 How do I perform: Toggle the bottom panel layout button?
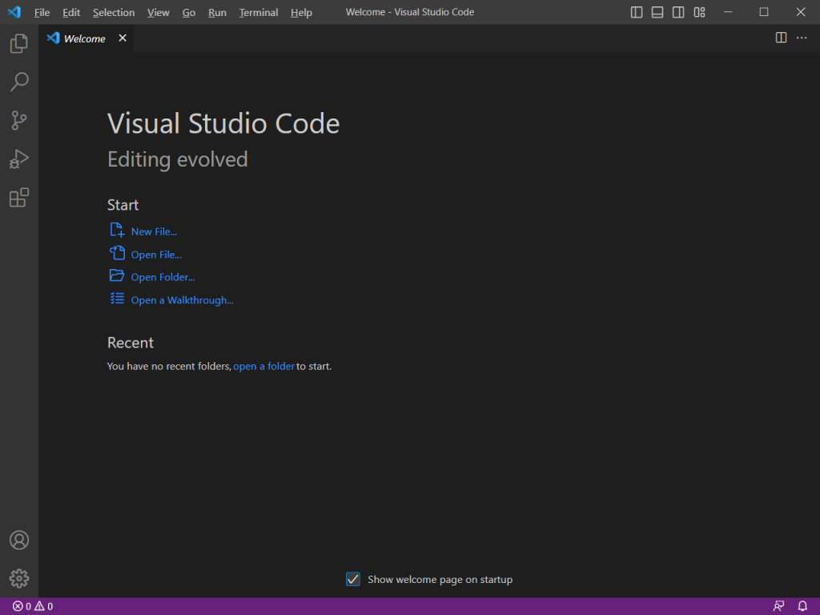(657, 12)
